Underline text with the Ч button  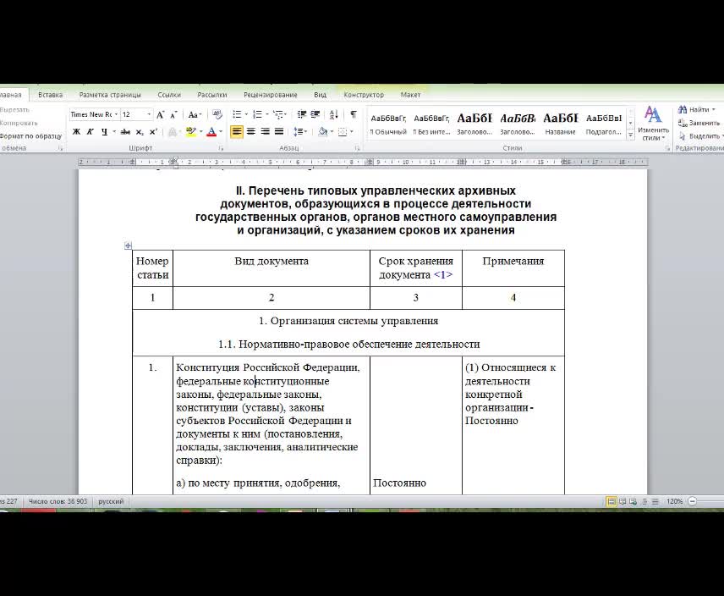click(104, 132)
